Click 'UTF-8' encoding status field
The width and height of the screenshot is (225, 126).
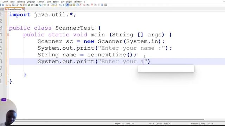pyautogui.click(x=211, y=124)
